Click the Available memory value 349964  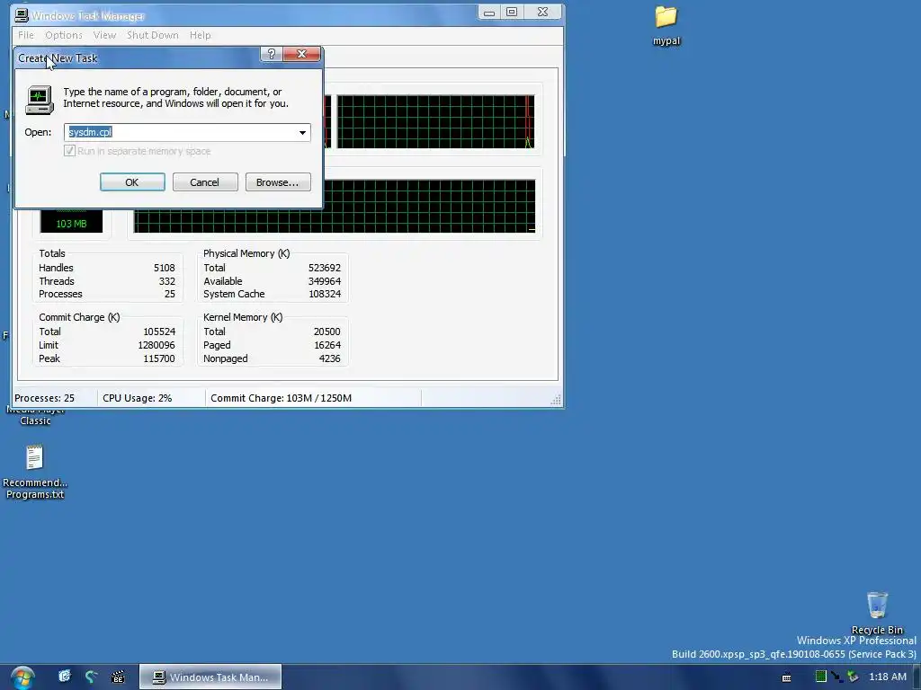tap(324, 281)
